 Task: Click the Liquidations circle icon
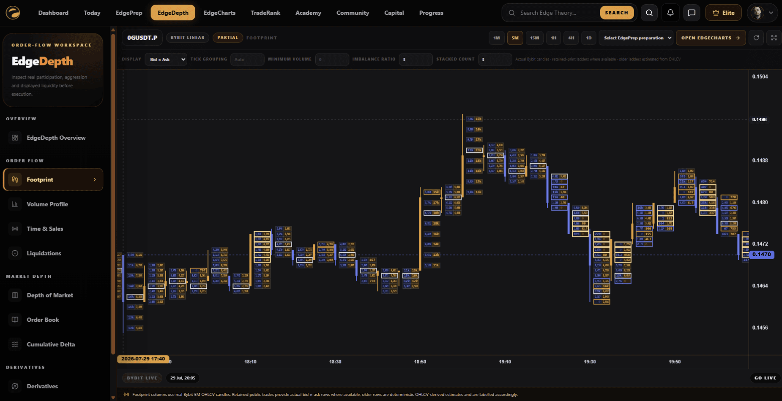15,253
